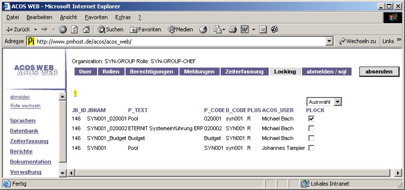Open the back history dropdown arrow
405x190 pixels.
[x=35, y=30]
